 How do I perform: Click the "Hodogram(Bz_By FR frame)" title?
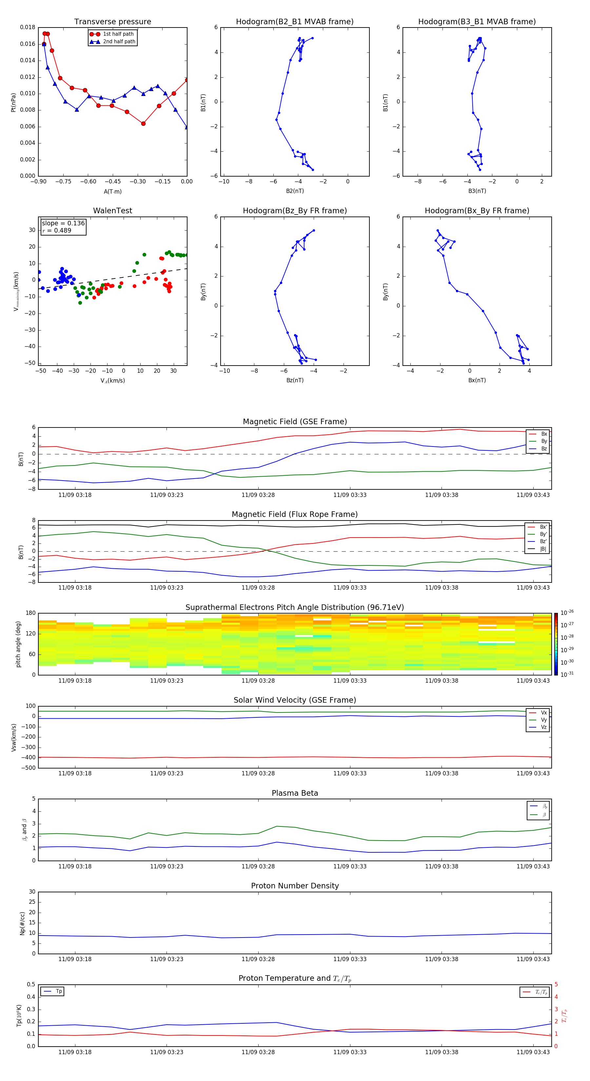[295, 211]
